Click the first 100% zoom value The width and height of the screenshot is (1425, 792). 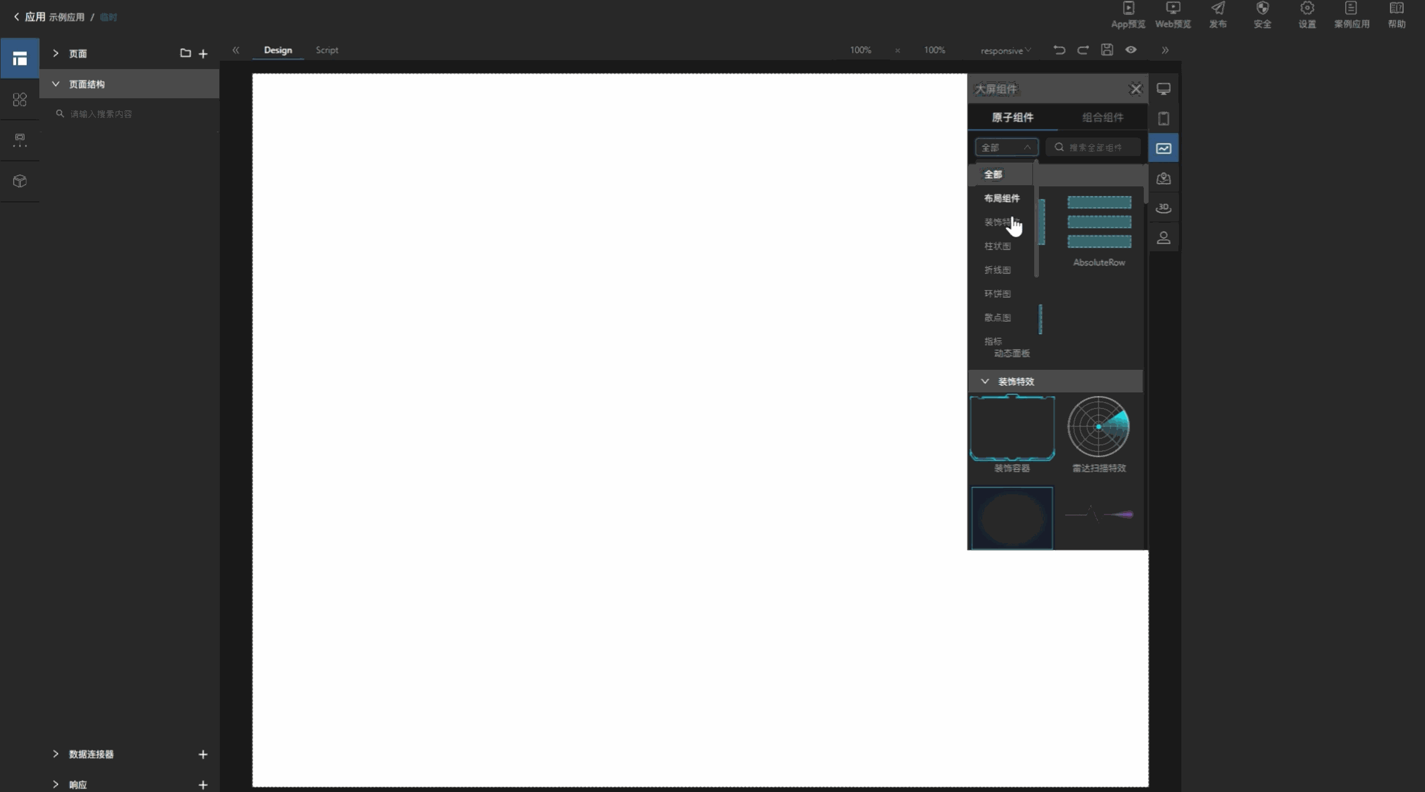point(860,50)
